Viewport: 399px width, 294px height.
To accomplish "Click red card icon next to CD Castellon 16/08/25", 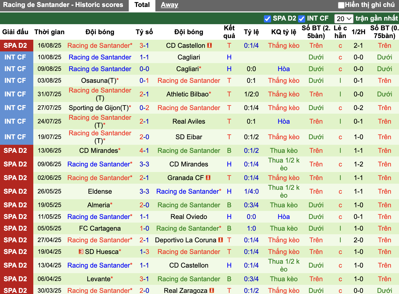I will (209, 45).
